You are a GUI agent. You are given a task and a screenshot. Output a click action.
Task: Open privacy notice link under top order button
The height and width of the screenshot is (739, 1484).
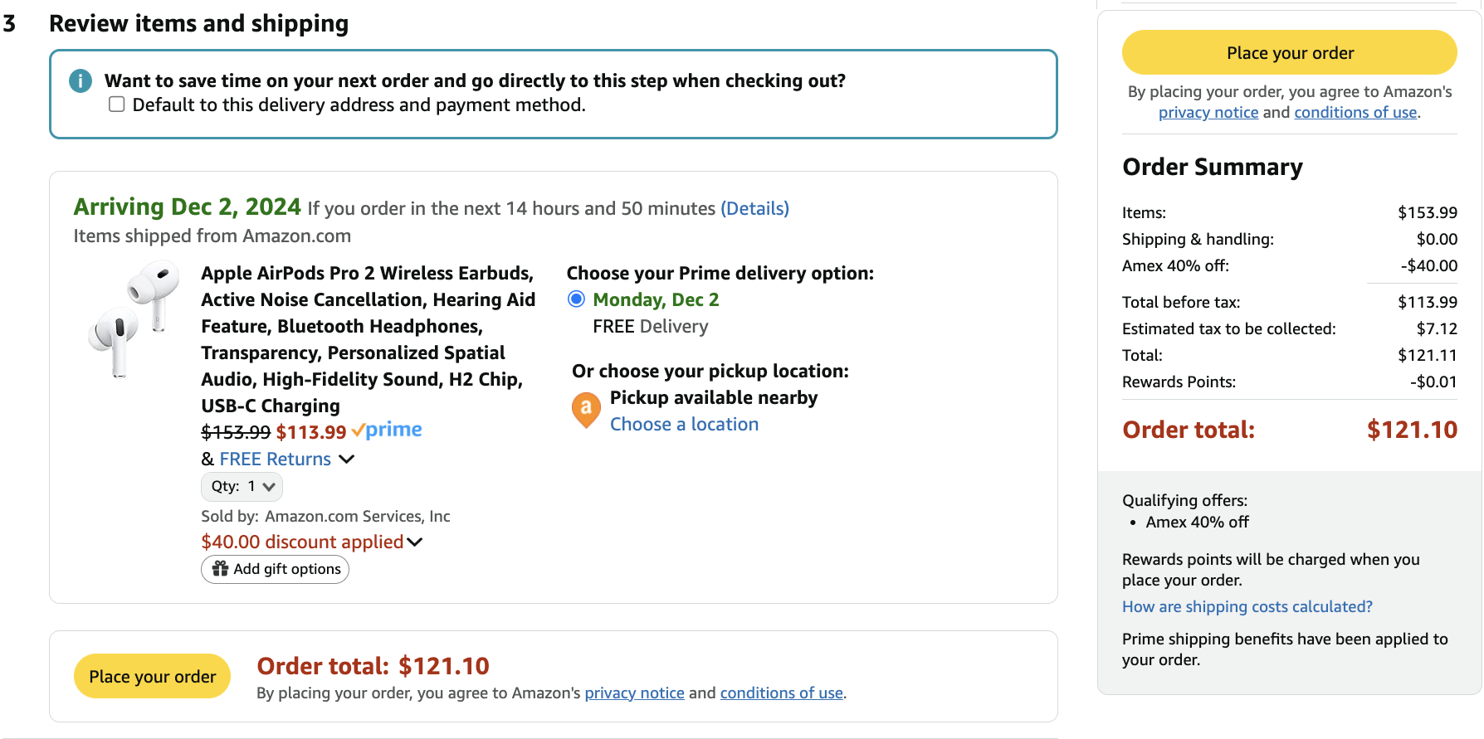(1208, 113)
